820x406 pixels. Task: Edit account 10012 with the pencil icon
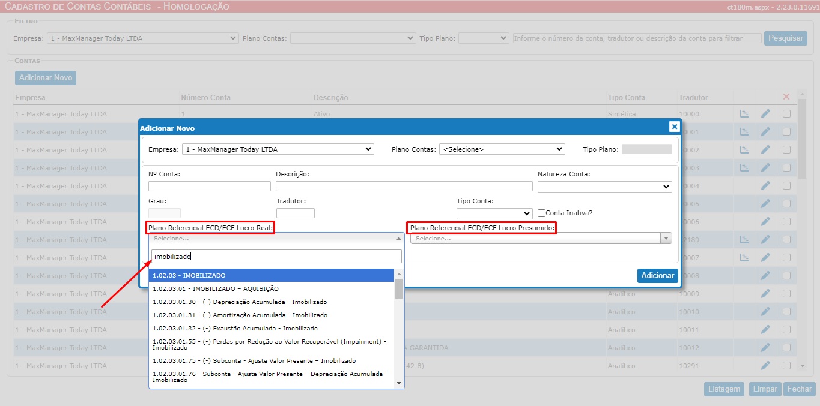click(x=765, y=348)
